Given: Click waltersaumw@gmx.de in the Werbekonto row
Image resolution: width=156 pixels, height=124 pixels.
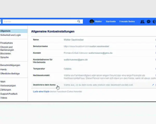Looking at the screenshot, I should [76, 60].
